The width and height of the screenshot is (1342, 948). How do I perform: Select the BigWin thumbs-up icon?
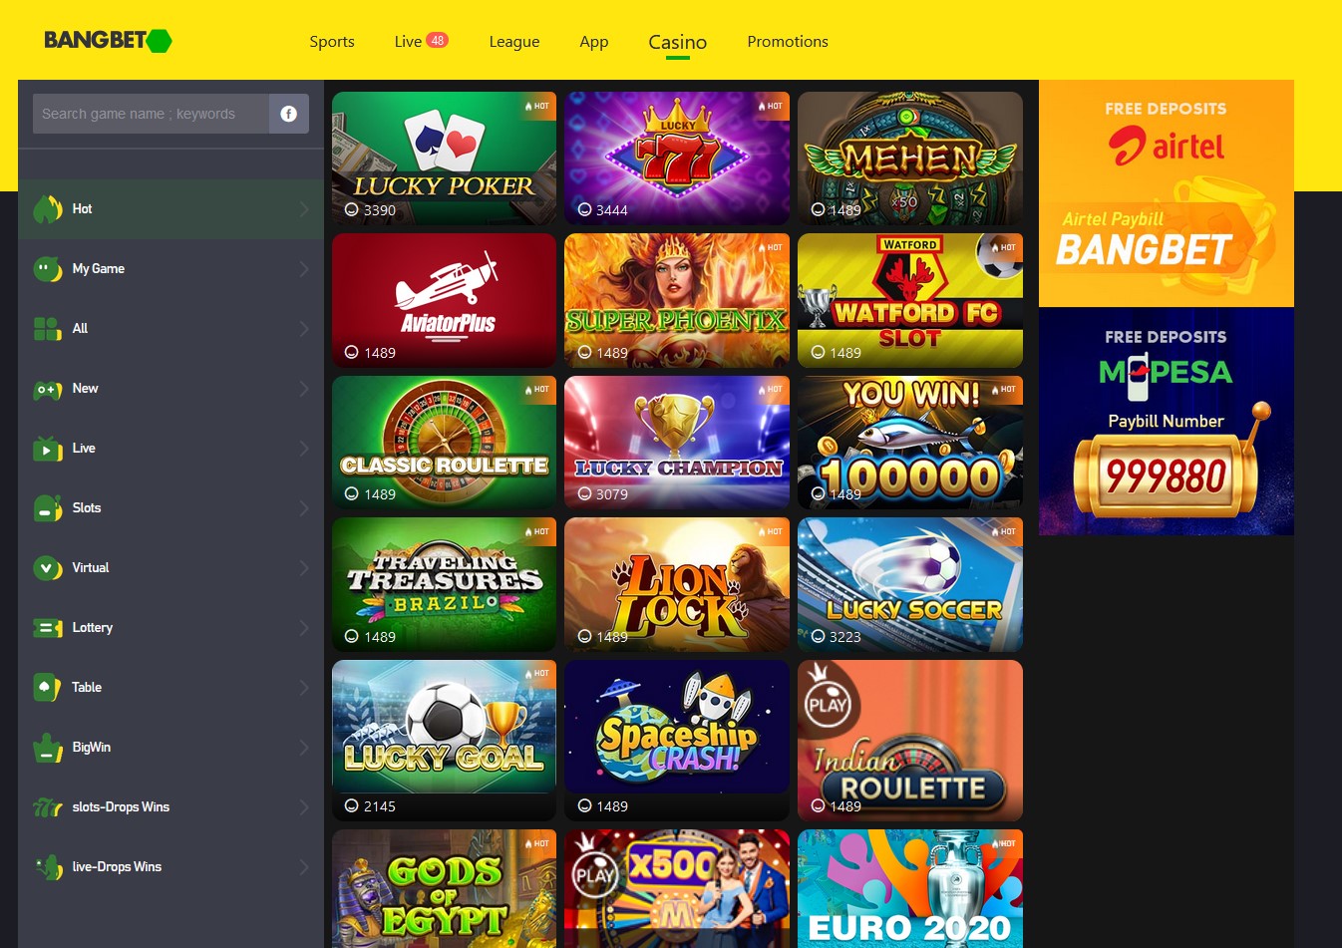tap(48, 748)
